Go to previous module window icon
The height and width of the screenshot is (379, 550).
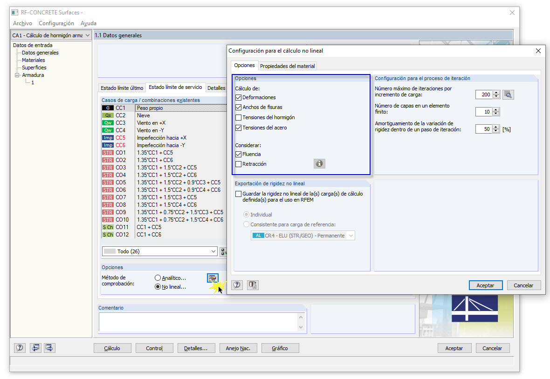35,348
